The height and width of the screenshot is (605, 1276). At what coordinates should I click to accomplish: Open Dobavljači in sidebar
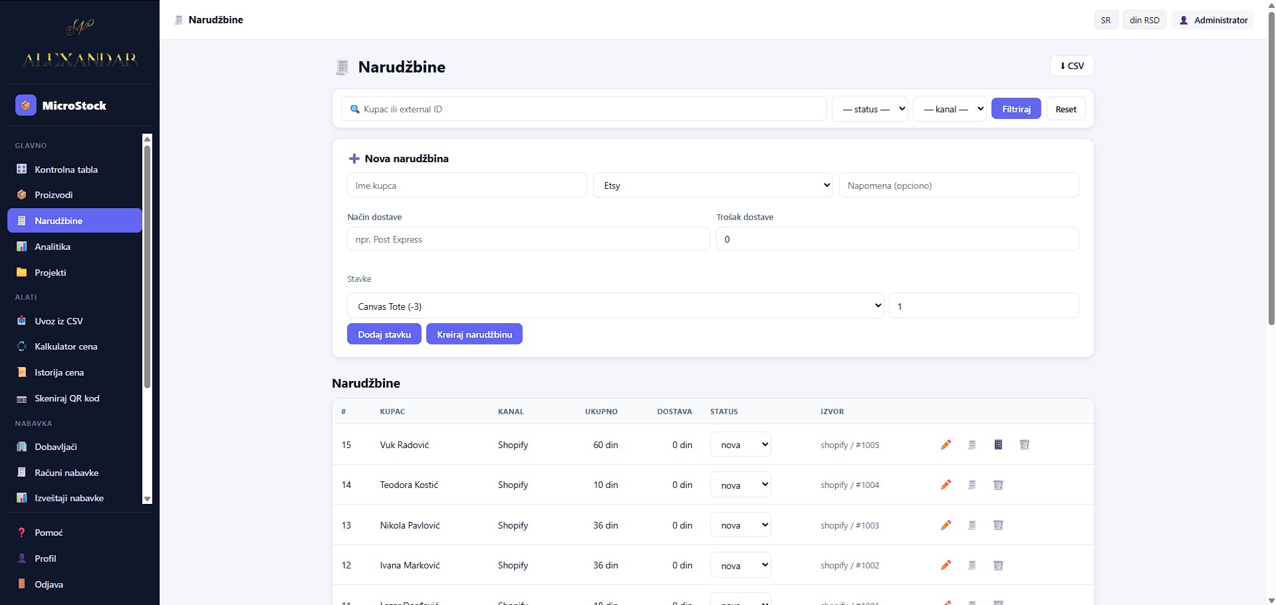click(74, 447)
